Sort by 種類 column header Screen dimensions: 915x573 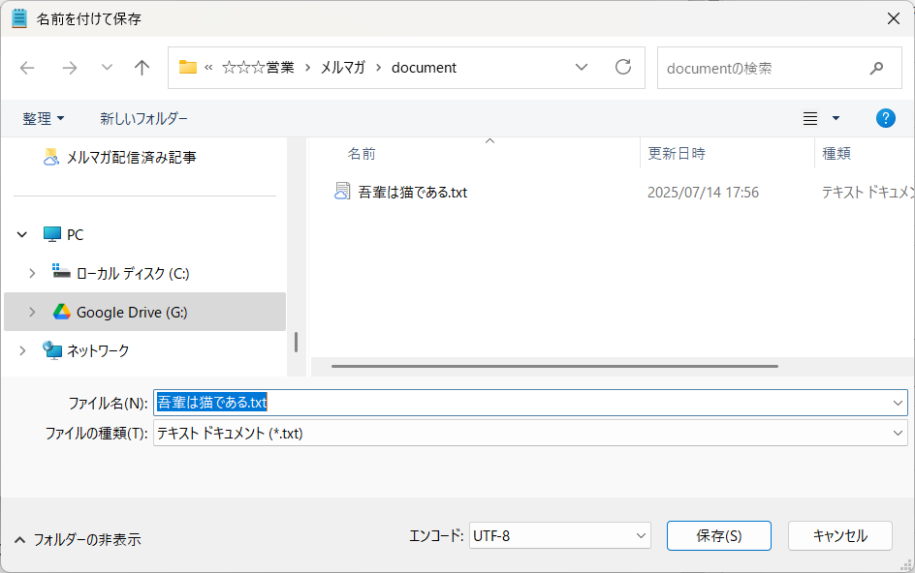coord(836,154)
